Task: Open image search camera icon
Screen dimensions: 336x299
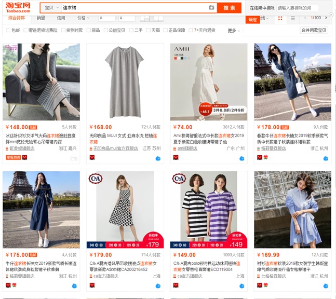Action: click(211, 7)
